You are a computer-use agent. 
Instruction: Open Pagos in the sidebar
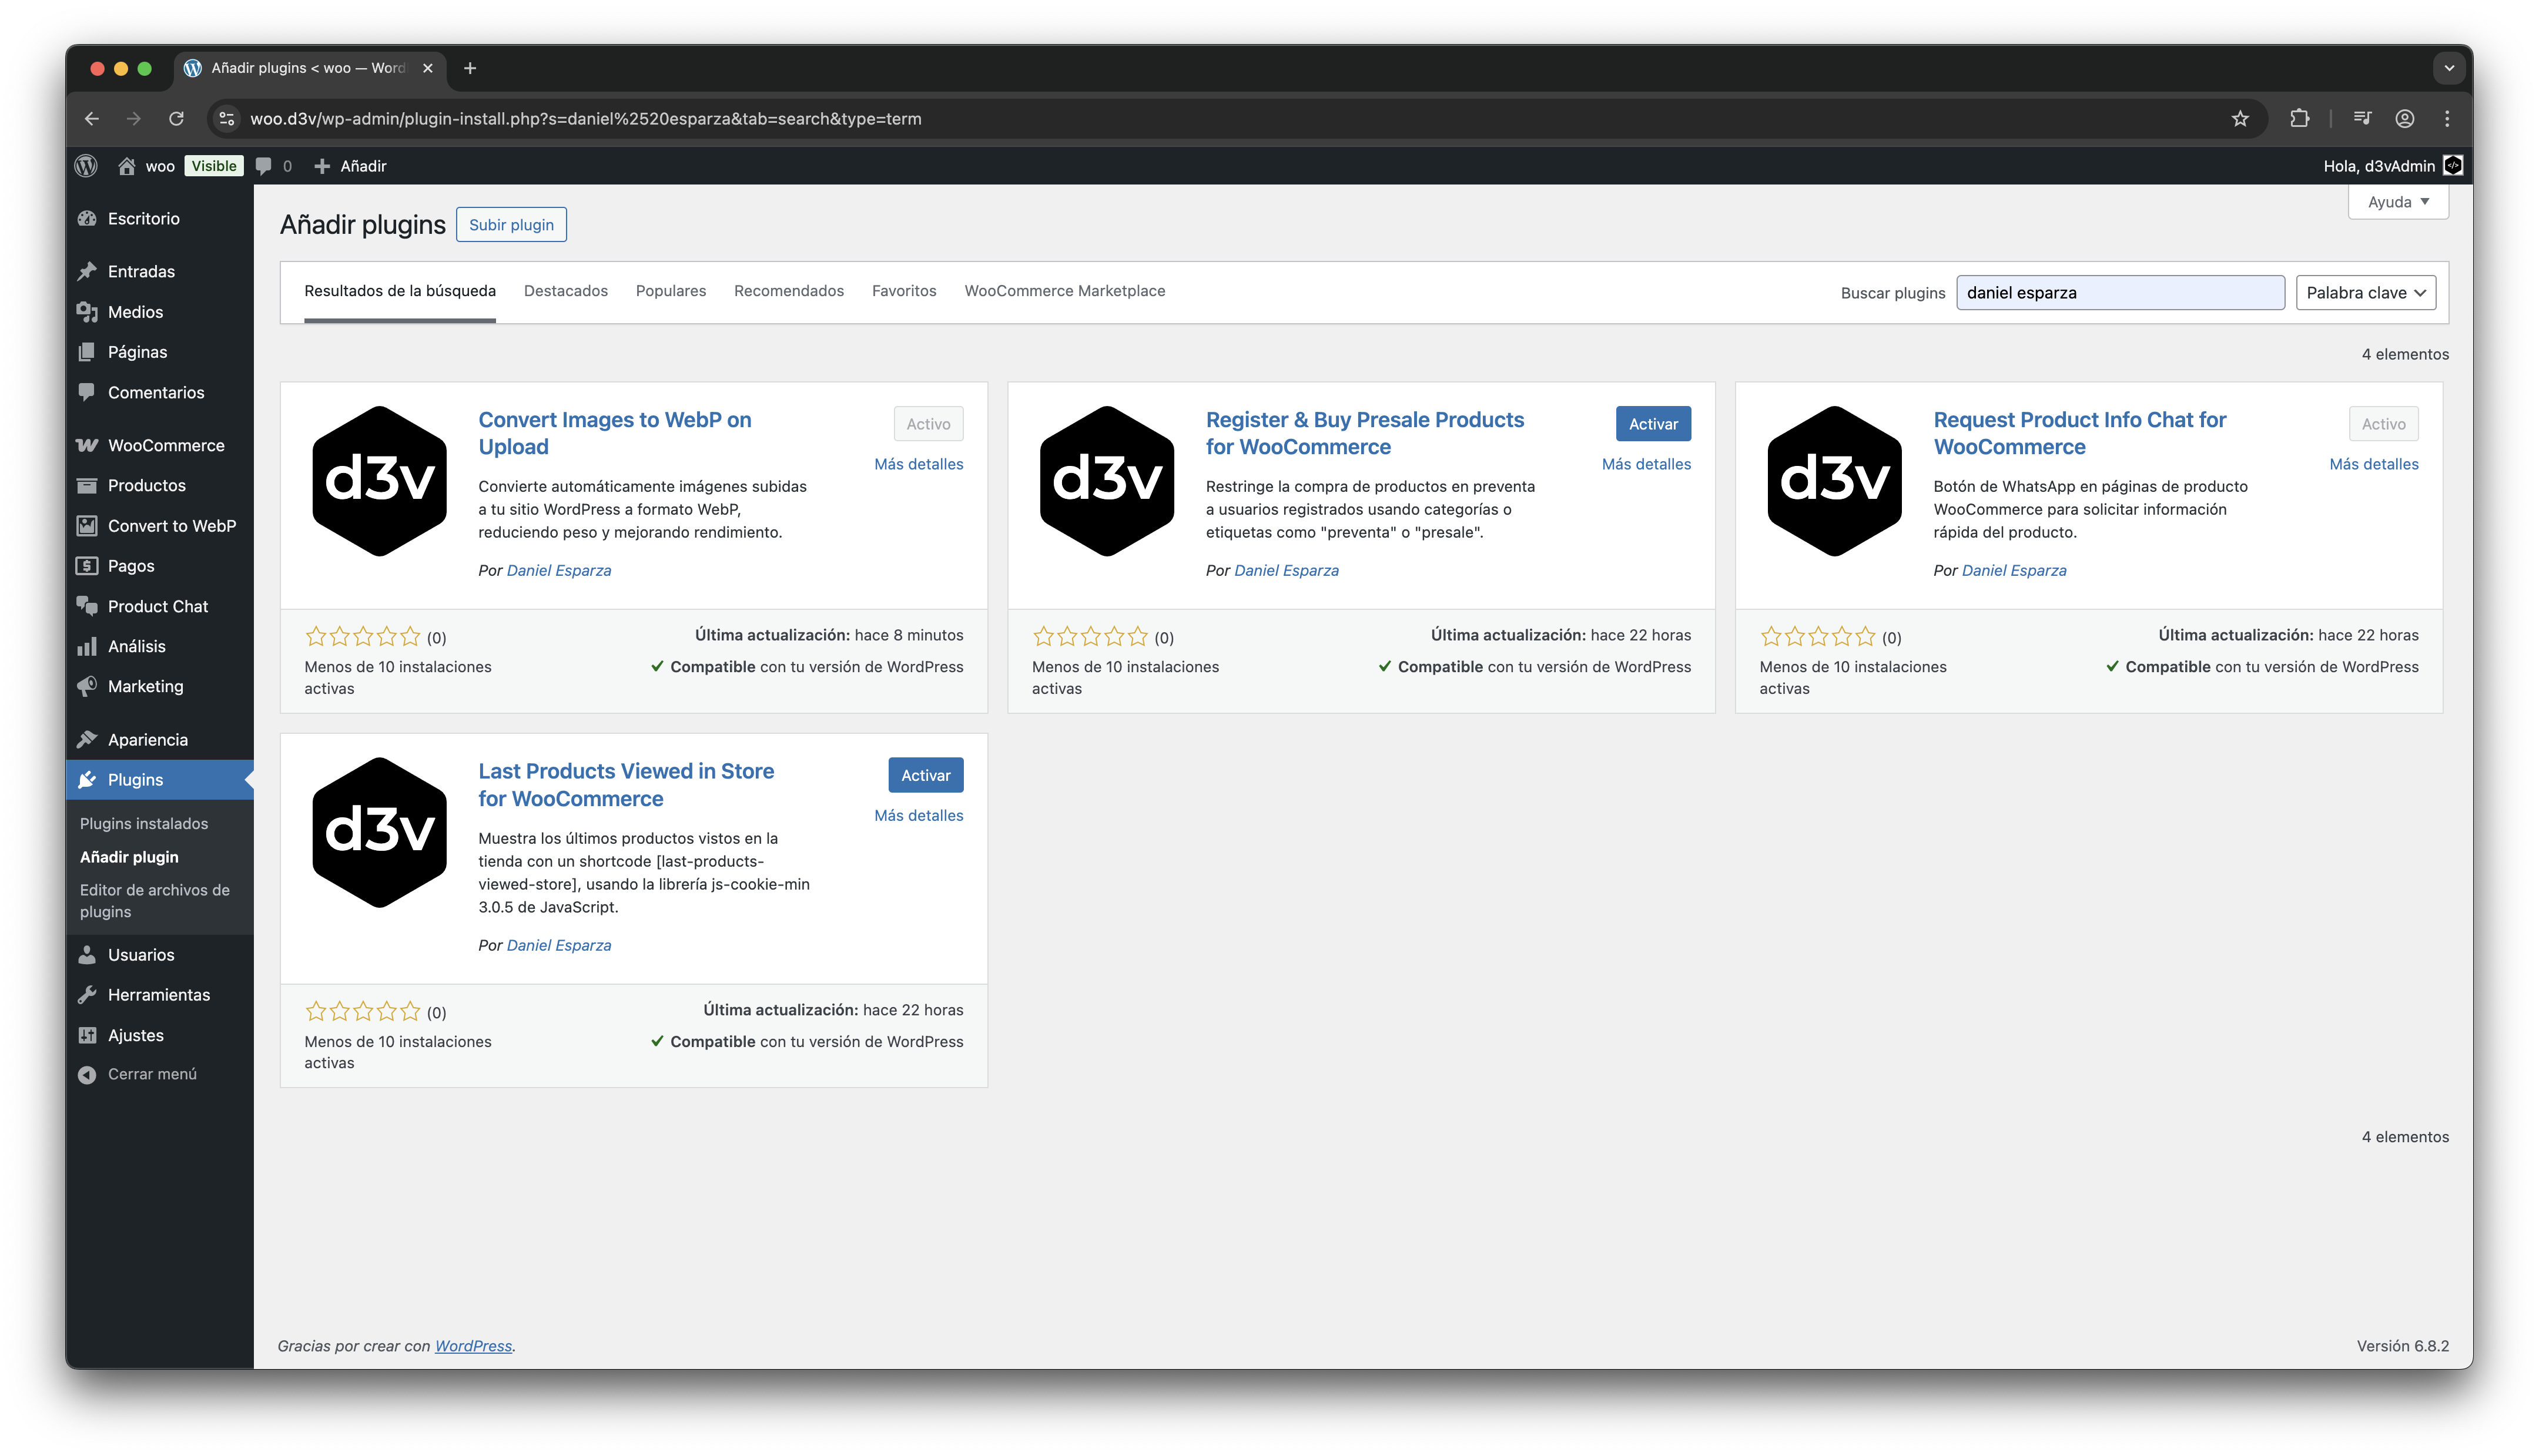pyautogui.click(x=160, y=566)
